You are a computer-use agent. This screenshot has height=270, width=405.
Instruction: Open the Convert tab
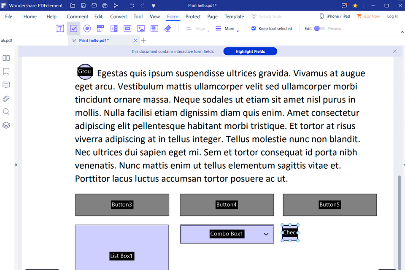[119, 16]
